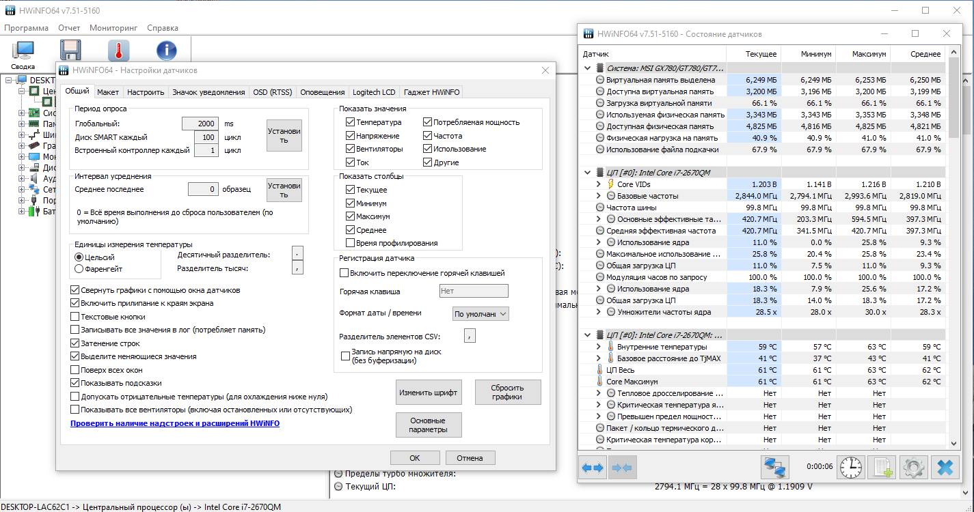Expand Тепловое дросселирование row

coord(598,393)
